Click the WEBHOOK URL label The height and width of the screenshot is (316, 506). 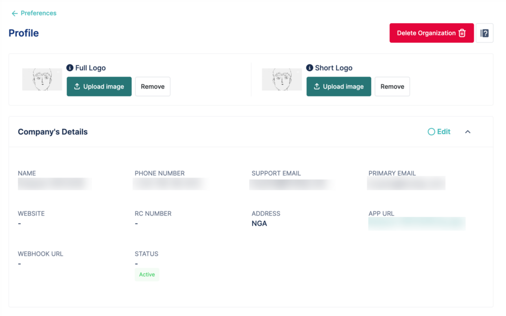pos(41,254)
